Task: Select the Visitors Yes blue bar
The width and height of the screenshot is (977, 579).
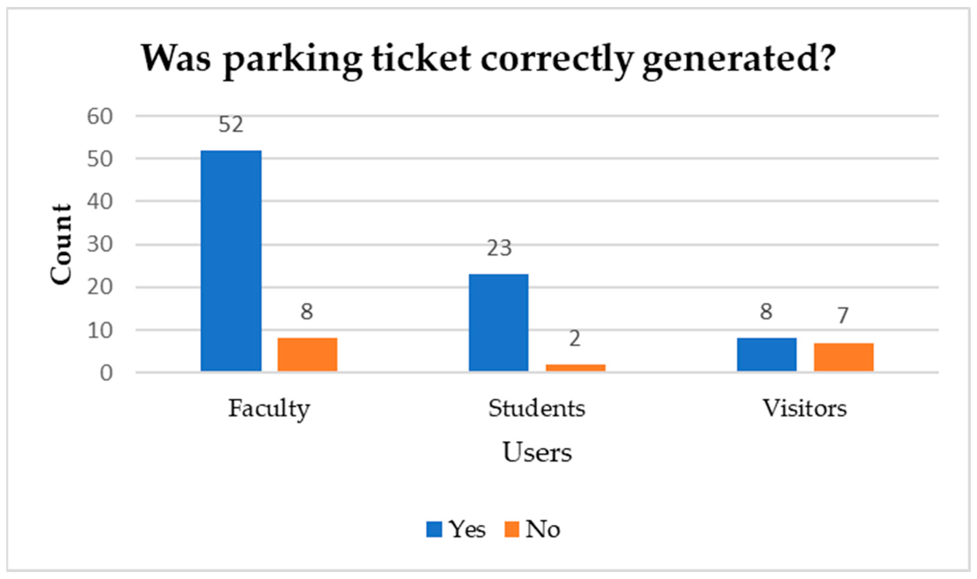Action: pos(767,354)
